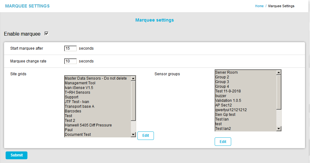The height and width of the screenshot is (163, 310).
Task: Click the Marquee change rate input field
Action: pos(70,61)
